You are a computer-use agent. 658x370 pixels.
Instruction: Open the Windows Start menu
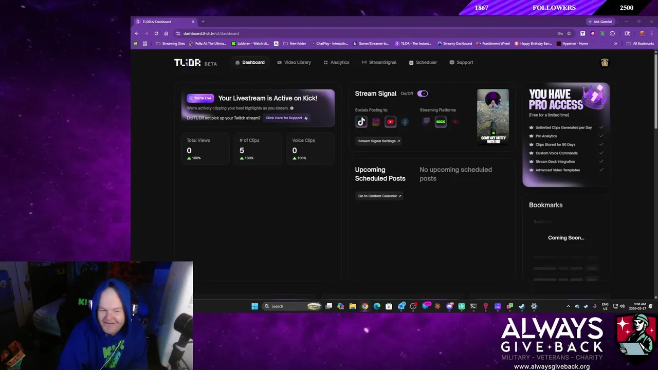[x=254, y=306]
